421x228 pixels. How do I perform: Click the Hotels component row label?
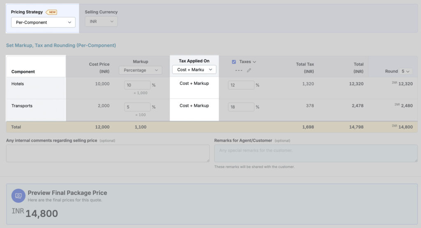click(x=18, y=84)
